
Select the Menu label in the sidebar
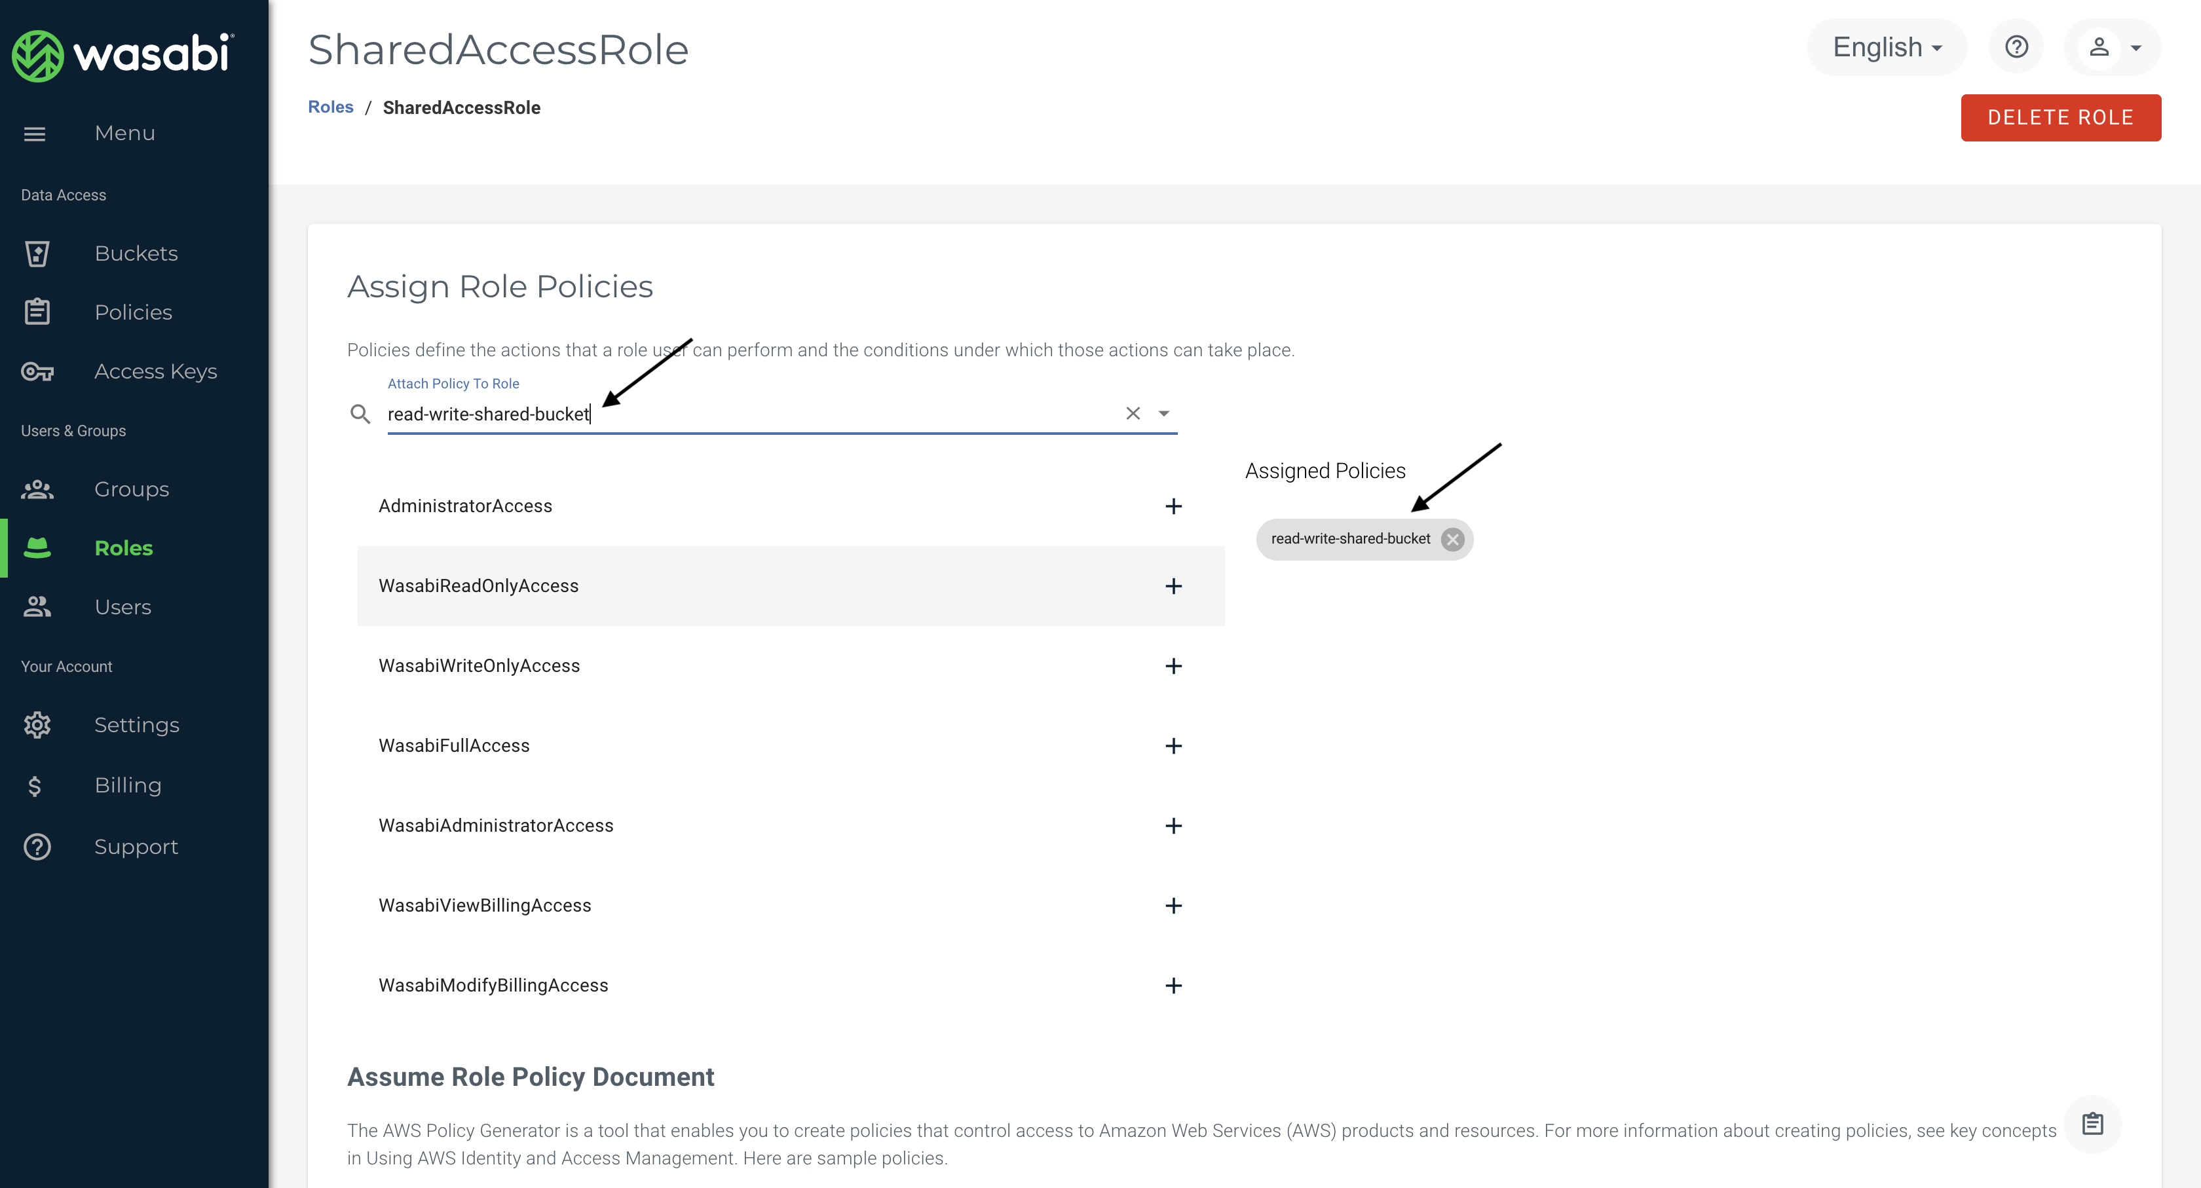coord(124,133)
